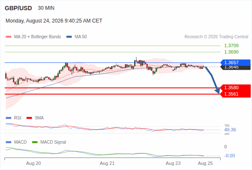Click the green MACD Signal swatch

pos(35,142)
